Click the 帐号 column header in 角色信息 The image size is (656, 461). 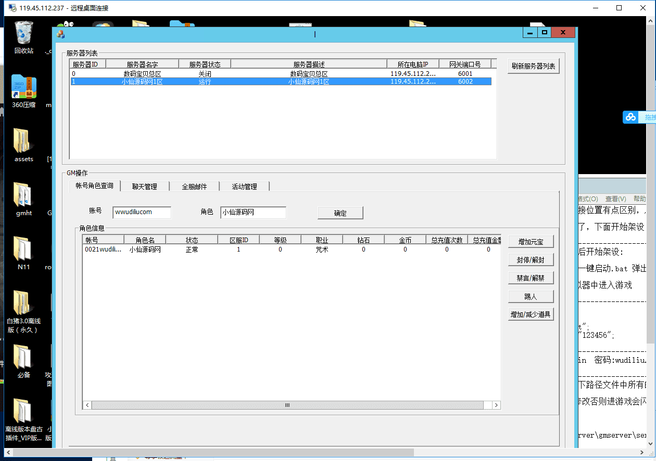(x=103, y=240)
